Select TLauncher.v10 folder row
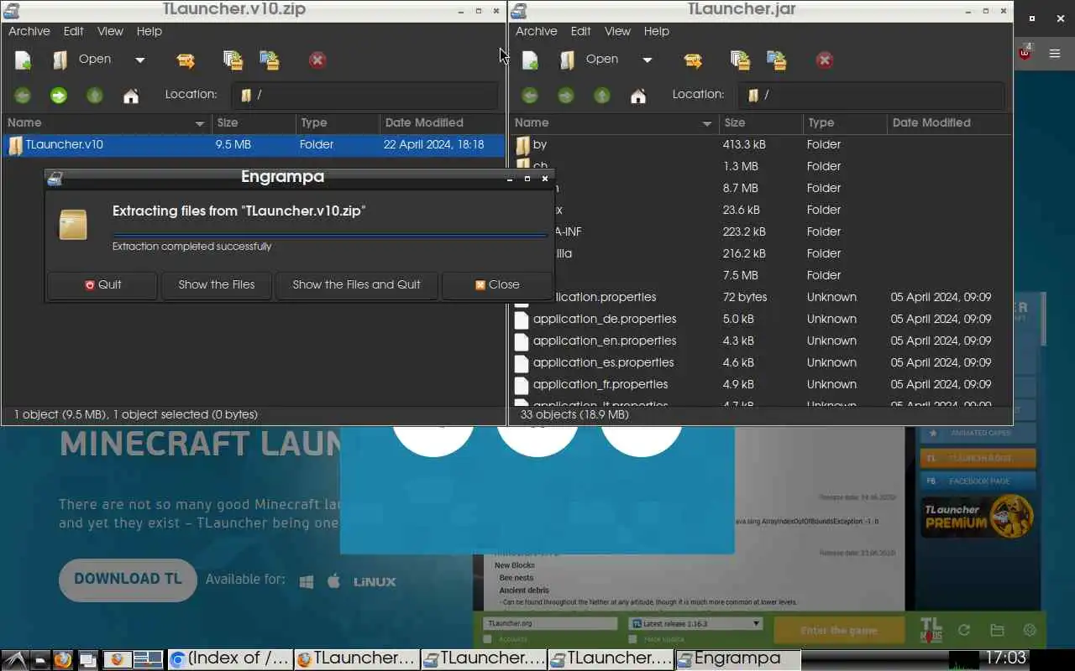 (254, 145)
